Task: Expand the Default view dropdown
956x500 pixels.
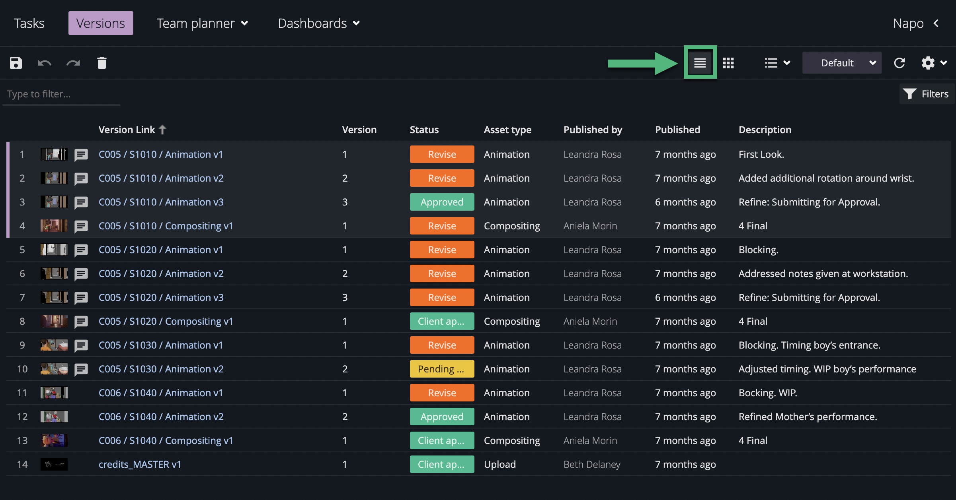Action: pyautogui.click(x=842, y=63)
